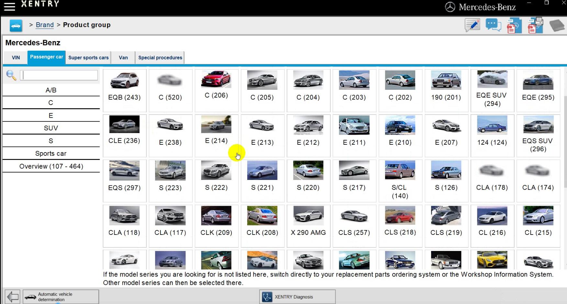567x304 pixels.
Task: Select the 190 (201) model
Action: 446,90
